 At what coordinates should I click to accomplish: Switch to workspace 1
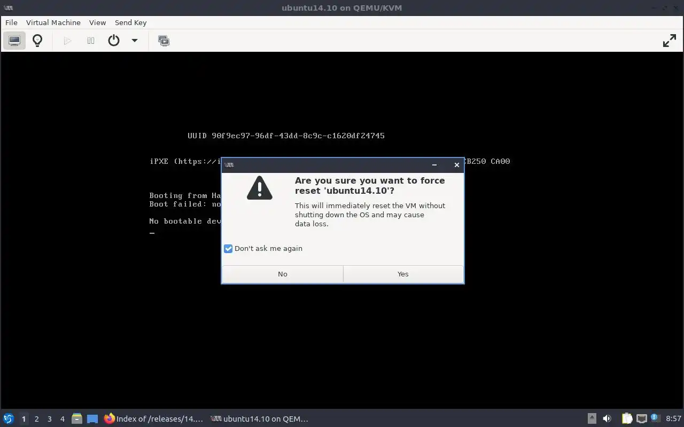pyautogui.click(x=24, y=419)
